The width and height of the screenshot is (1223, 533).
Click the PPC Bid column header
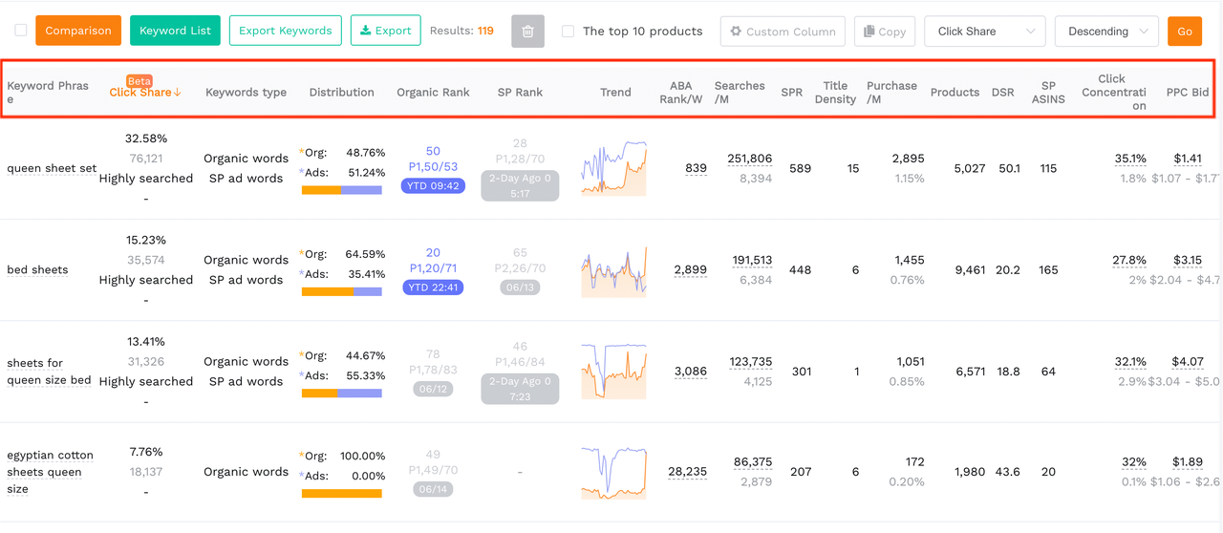[1188, 93]
